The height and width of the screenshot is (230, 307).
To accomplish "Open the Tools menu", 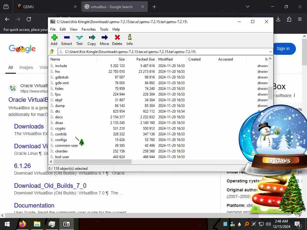I will (104, 29).
